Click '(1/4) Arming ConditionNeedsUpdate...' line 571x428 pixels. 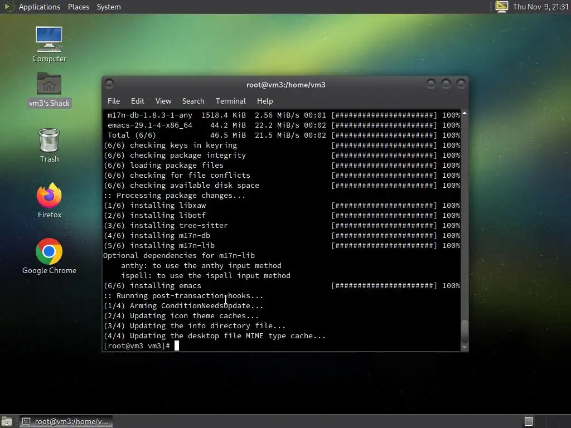(x=183, y=306)
